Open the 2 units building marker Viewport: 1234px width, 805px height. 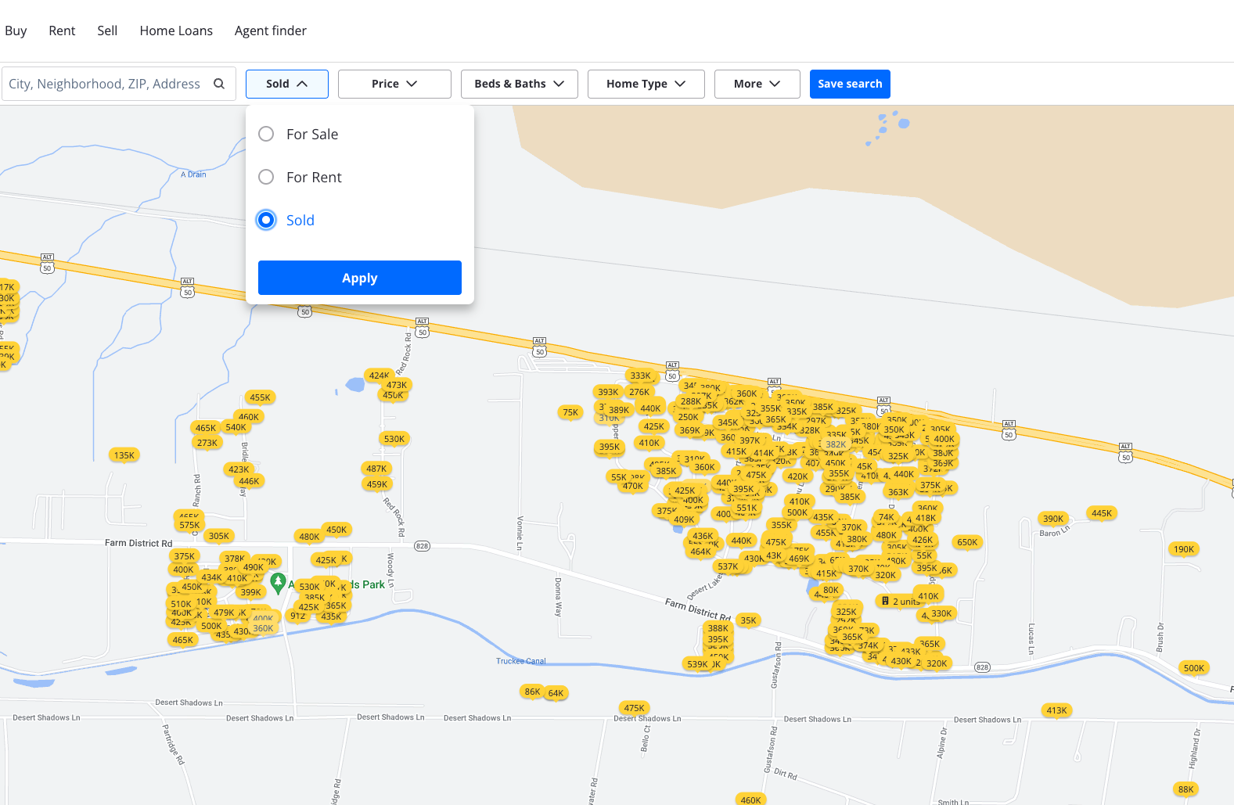(901, 601)
